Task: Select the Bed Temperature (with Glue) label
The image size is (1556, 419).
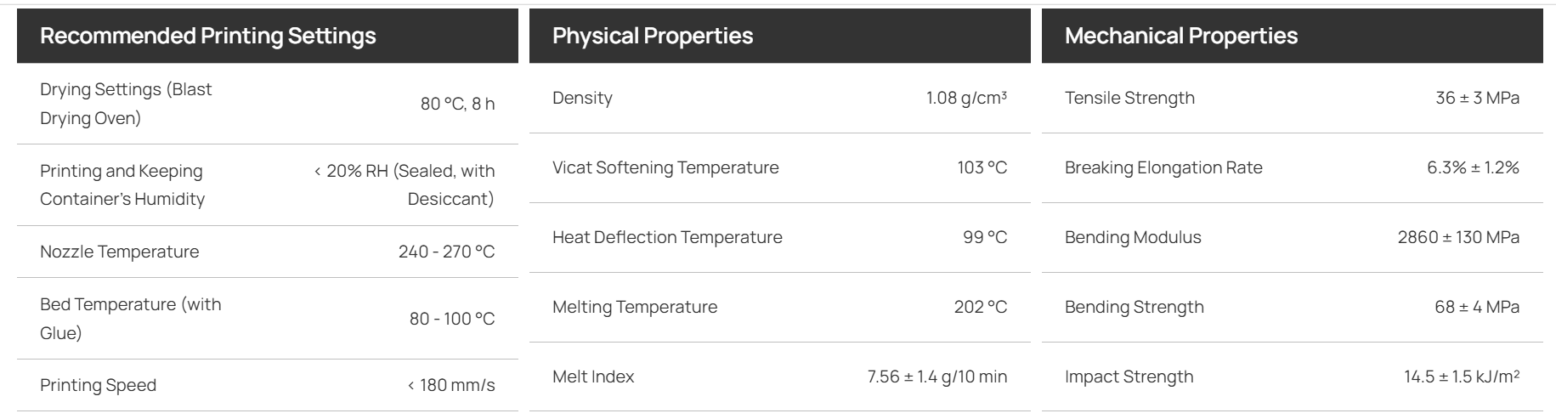Action: point(130,319)
